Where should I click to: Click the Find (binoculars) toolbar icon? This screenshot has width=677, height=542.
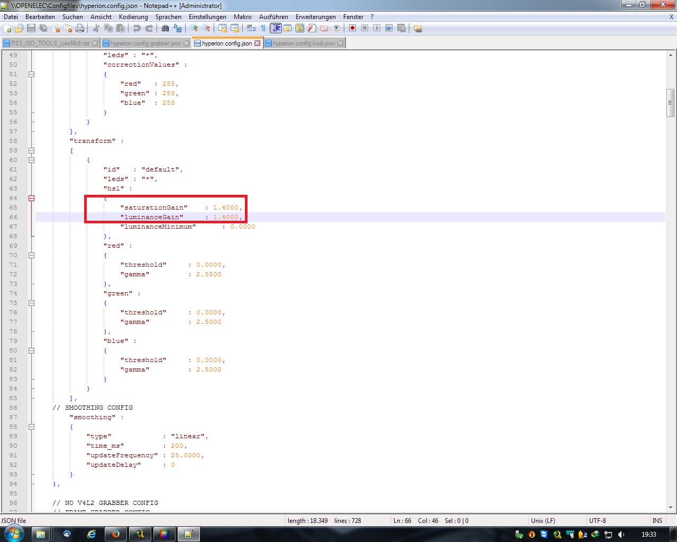point(166,29)
